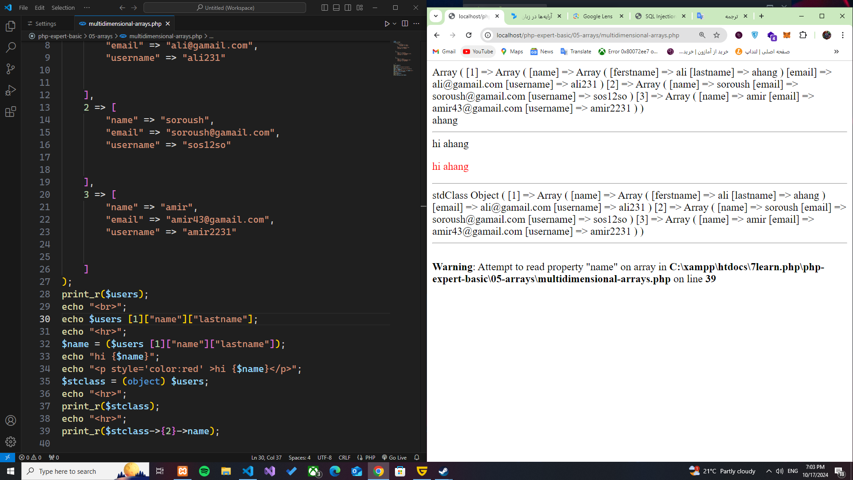Toggle the secondary side bar layout

coord(348,8)
